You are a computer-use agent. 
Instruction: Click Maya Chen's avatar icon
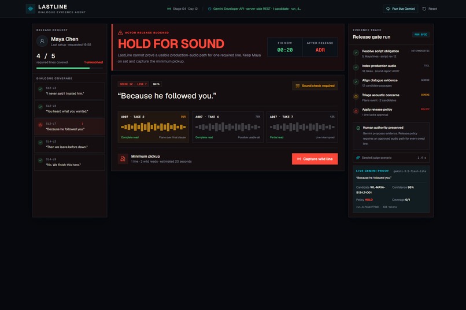pyautogui.click(x=42, y=41)
